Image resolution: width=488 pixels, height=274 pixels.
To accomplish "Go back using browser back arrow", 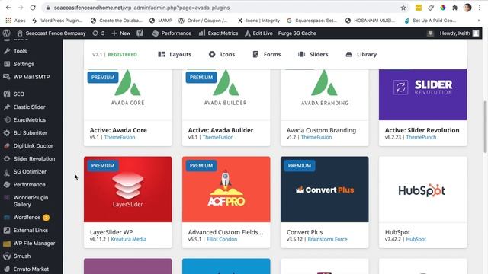I will pos(8,8).
